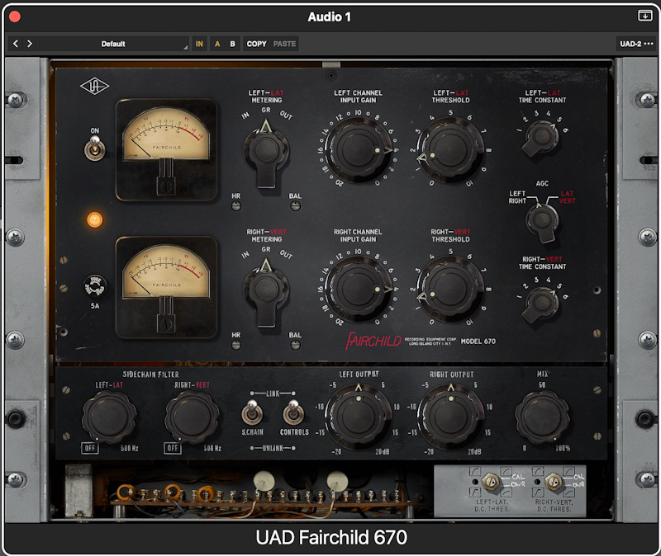Screen dimensions: 661x556
Task: Toggle the IN bypass button
Action: [x=199, y=44]
